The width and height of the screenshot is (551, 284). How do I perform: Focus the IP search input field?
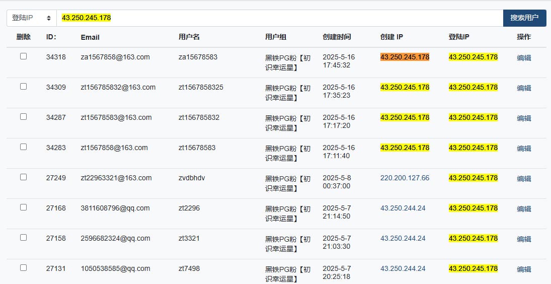(280, 18)
